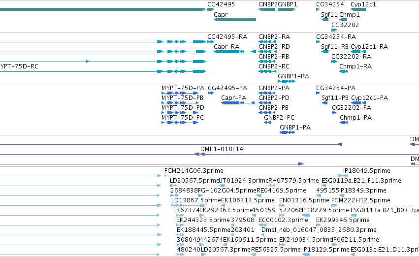
Task: Click the RE56325.5prime EST label
Action: click(x=276, y=250)
